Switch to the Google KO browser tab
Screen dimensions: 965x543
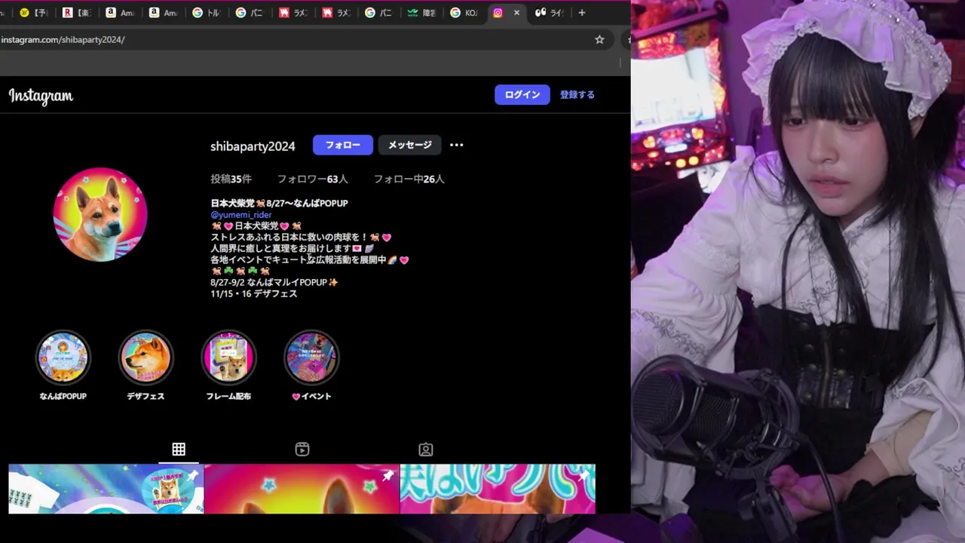[x=464, y=13]
